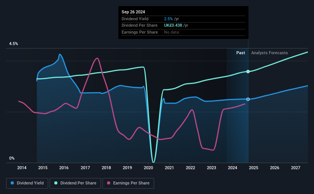Screen dimensions: 314x194
Task: Click the Earnings Per Share row label in tooltip
Action: click(140, 32)
